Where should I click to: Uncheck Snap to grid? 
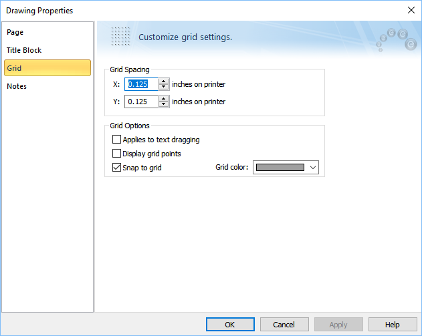coord(117,168)
